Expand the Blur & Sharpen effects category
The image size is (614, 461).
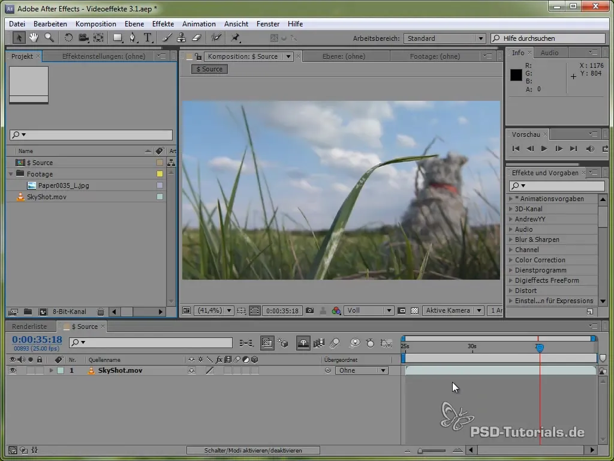click(511, 240)
